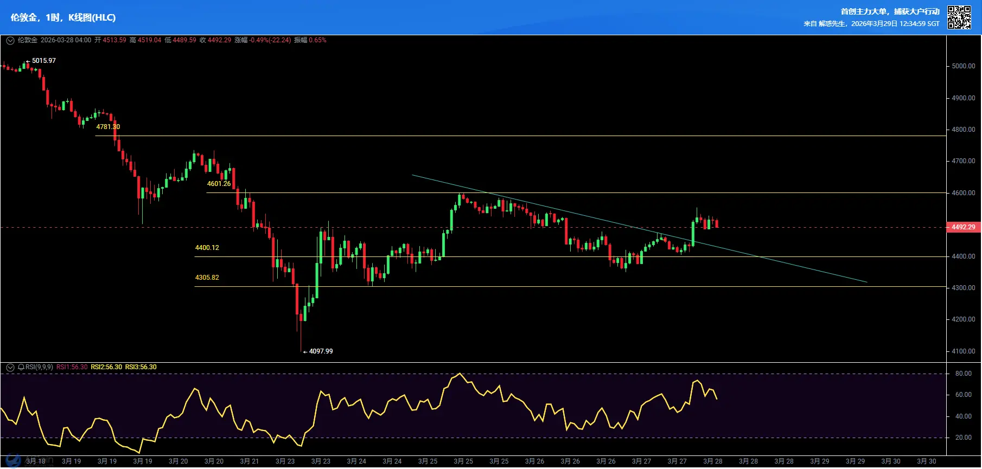Click the 60.00 RSI axis label
The image size is (982, 469).
coord(964,395)
